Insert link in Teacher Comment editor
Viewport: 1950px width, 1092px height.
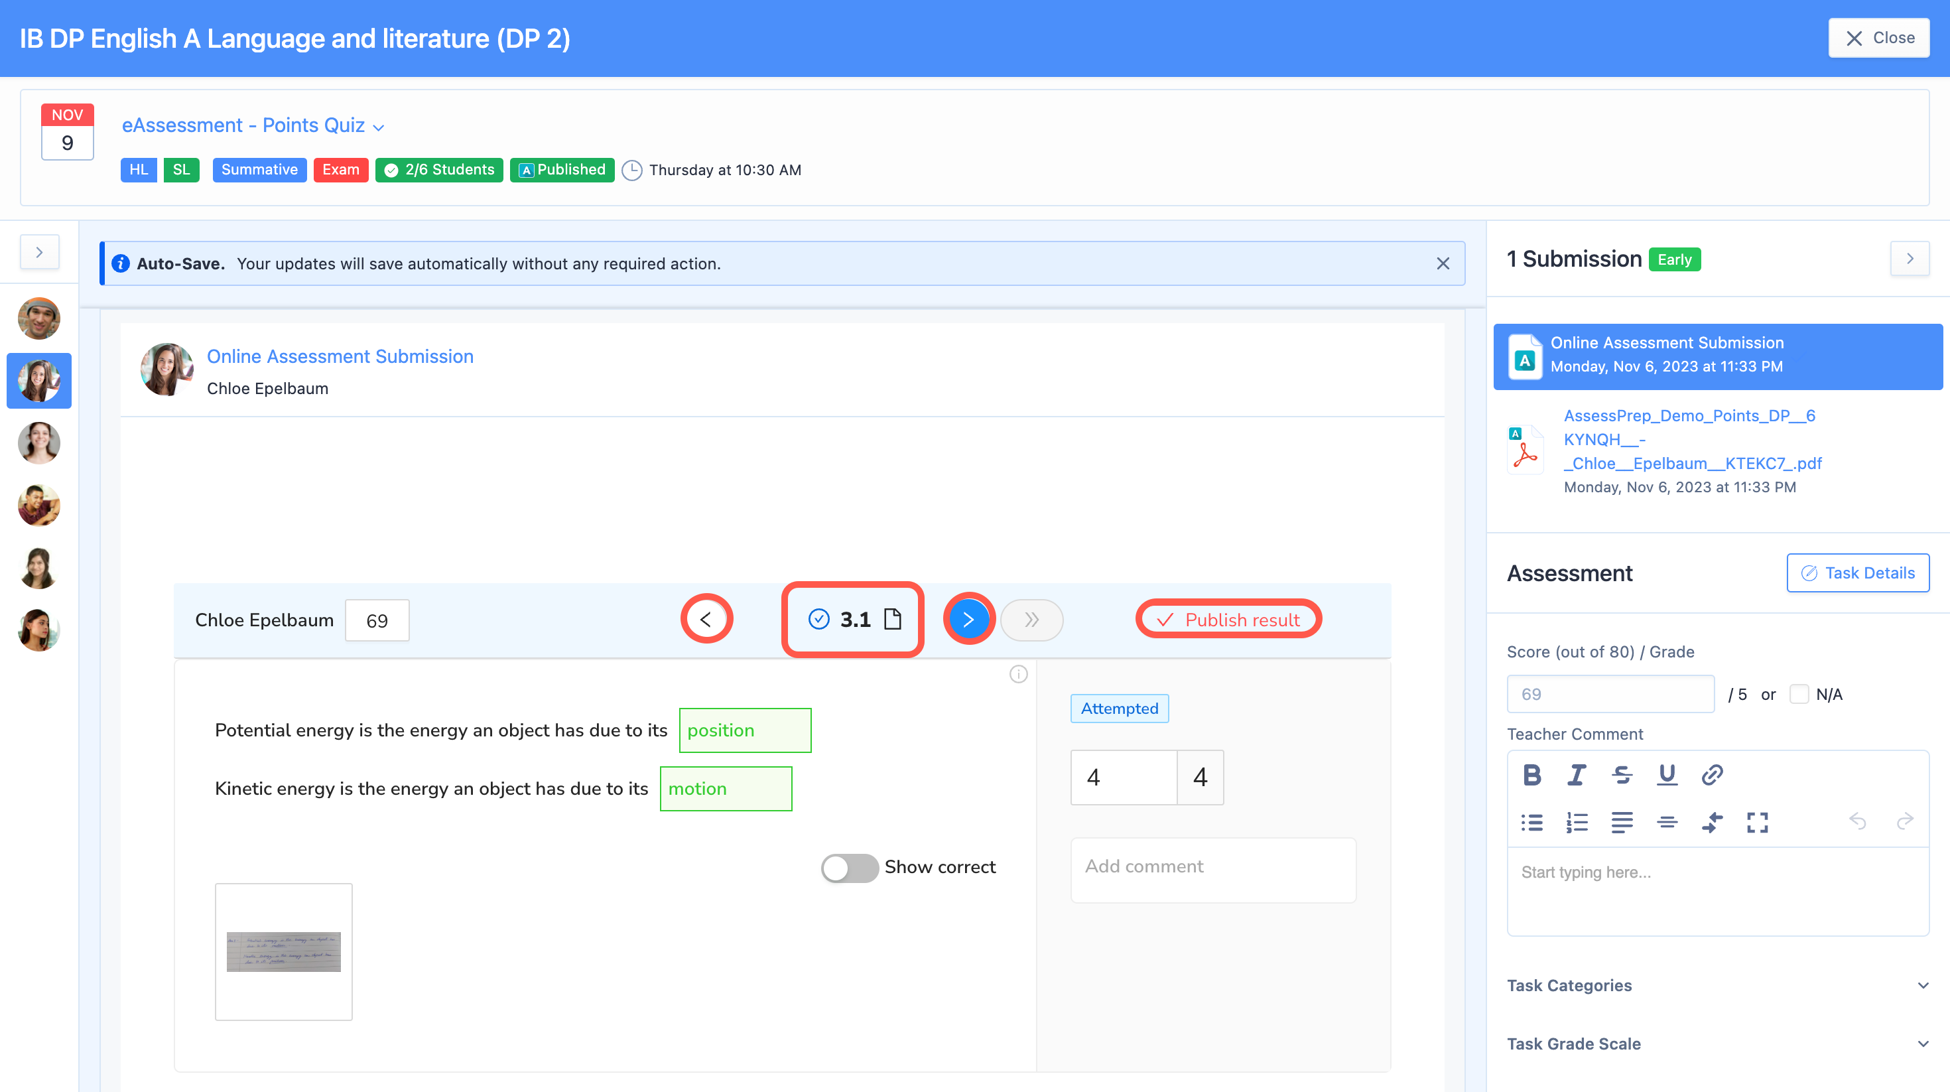(1713, 775)
